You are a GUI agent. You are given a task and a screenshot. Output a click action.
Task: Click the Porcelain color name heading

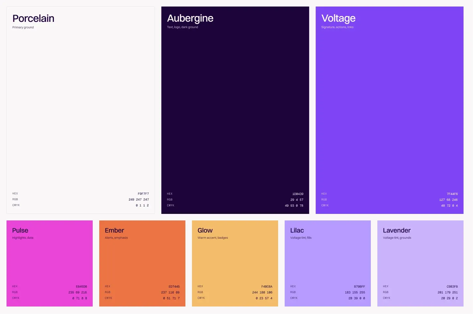[33, 19]
